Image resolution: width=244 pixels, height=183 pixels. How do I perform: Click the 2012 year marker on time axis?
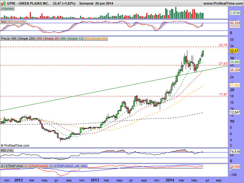19,180
